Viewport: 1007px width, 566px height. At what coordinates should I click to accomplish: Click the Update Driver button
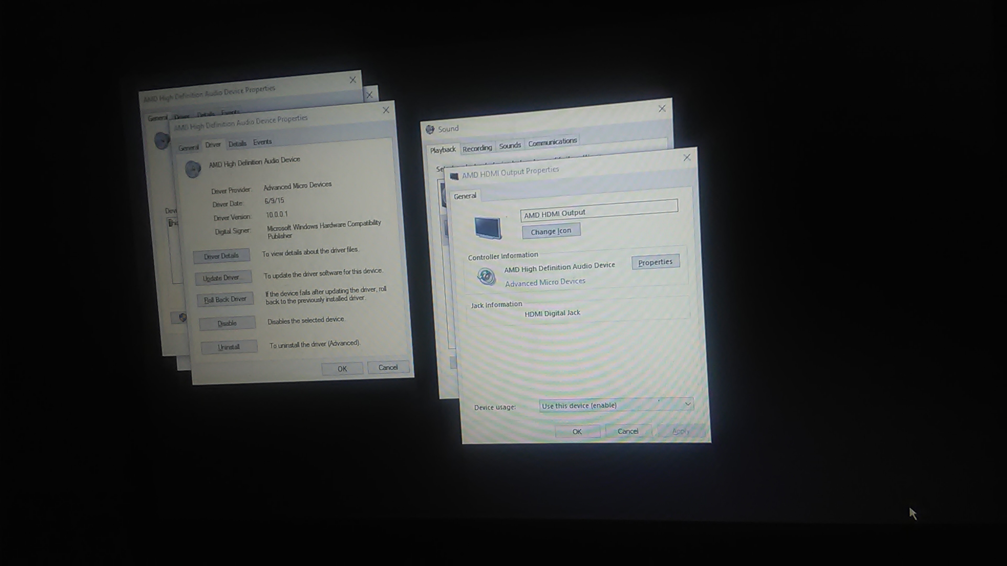point(222,278)
